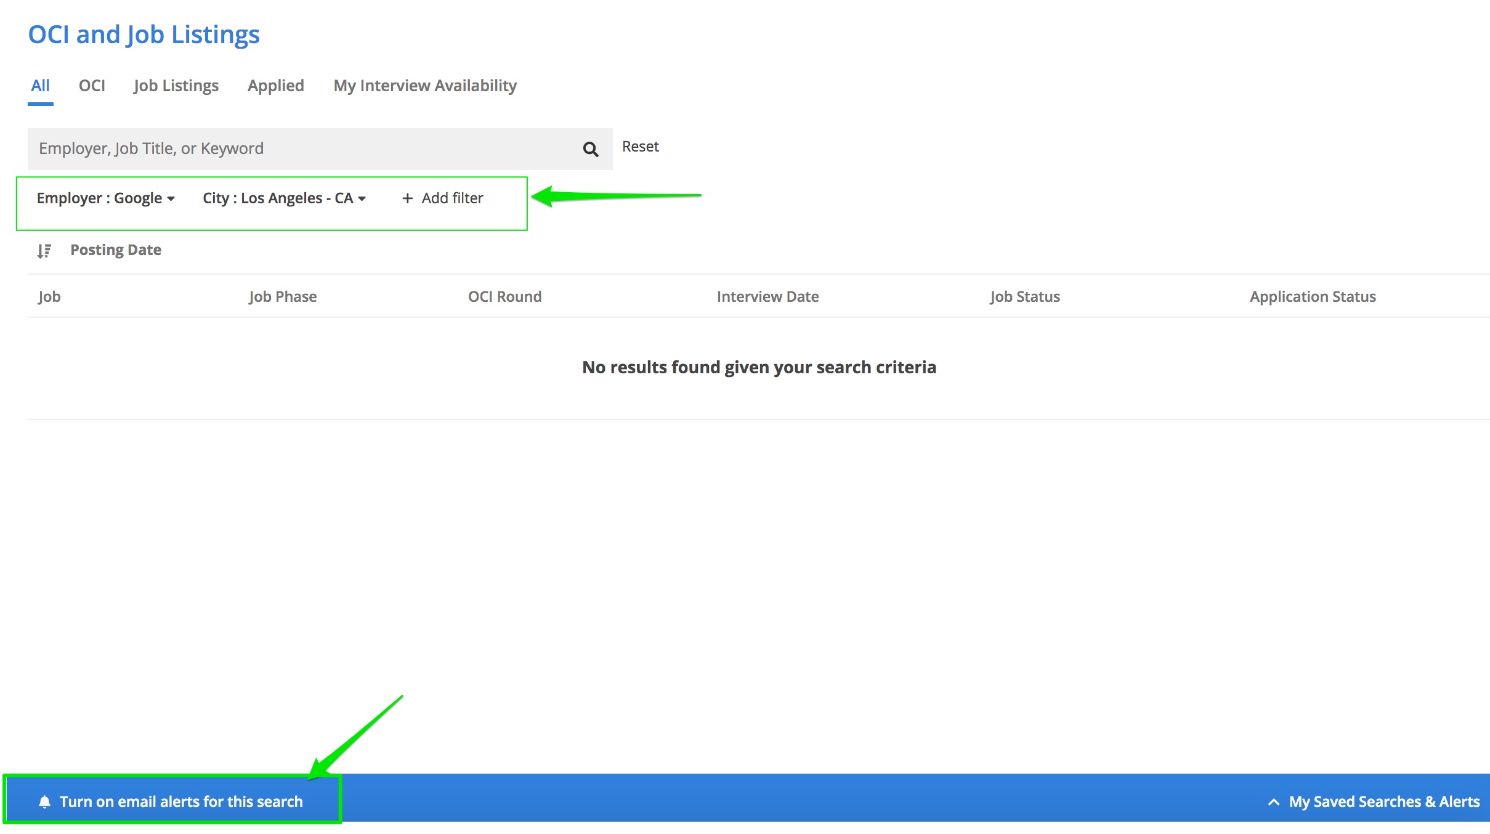Click the bell icon for email alerts

44,801
